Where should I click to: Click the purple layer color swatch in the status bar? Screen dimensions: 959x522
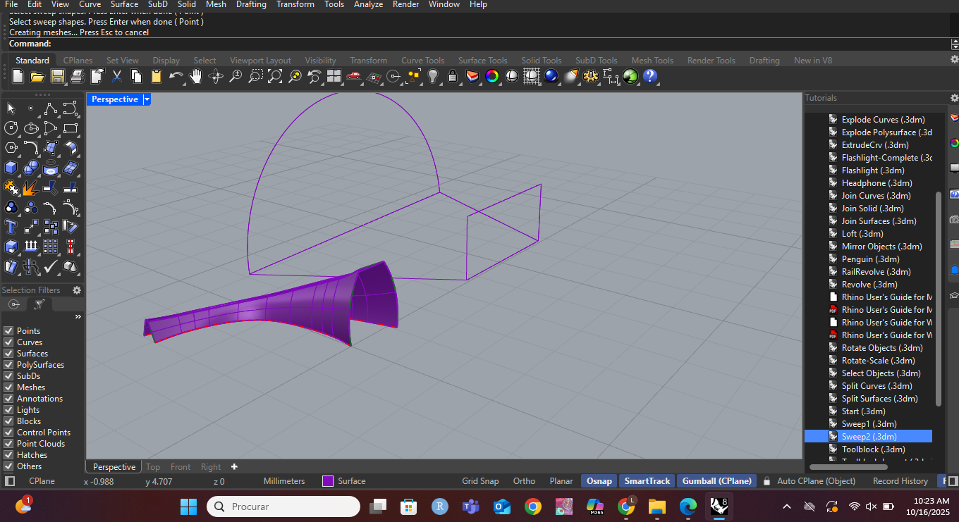click(x=327, y=480)
